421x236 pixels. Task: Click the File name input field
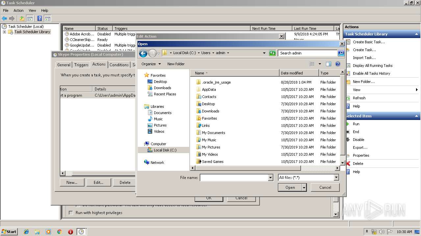(234, 178)
